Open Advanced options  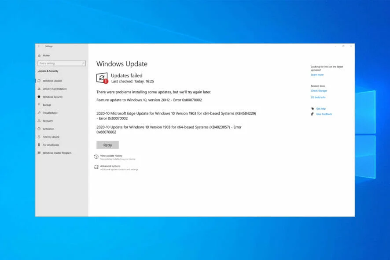tap(110, 166)
